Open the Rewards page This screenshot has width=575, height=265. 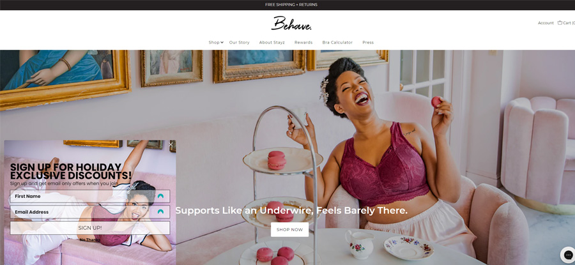tap(303, 43)
